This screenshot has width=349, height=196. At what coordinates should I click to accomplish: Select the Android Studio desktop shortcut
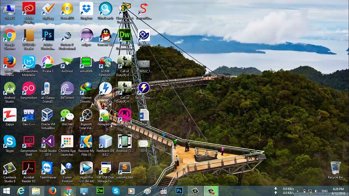tap(10, 93)
